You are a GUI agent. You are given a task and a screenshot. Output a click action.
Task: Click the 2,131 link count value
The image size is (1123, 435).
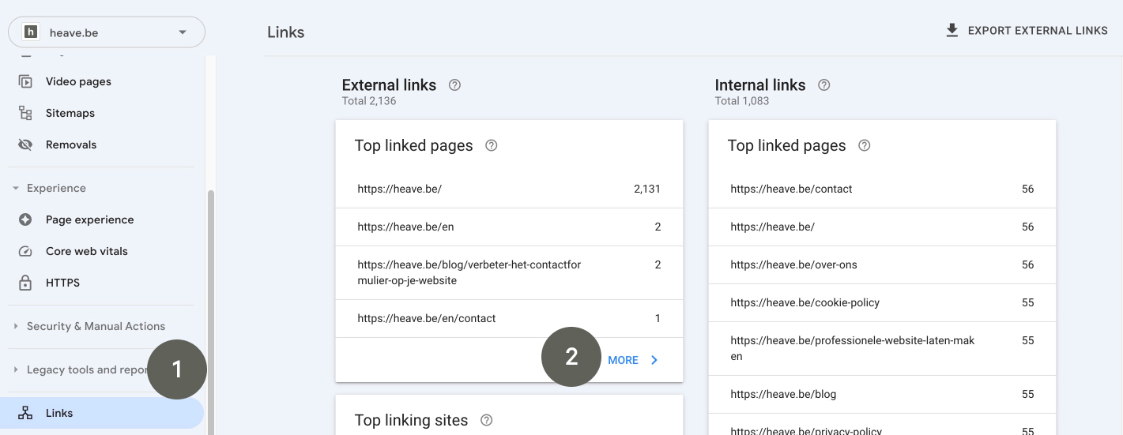click(x=646, y=189)
